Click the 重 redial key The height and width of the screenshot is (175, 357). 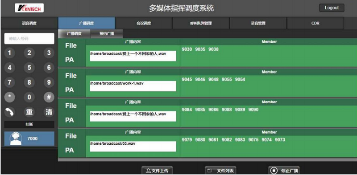tap(29, 112)
